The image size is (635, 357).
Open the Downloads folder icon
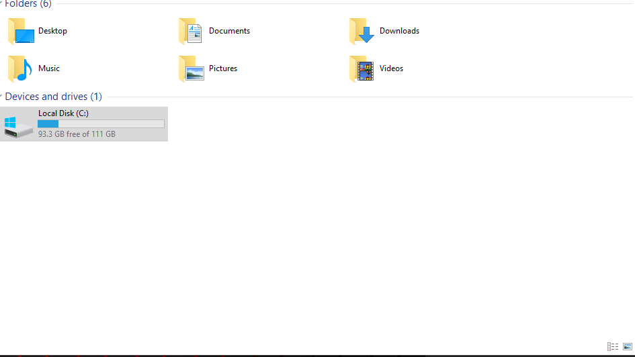362,31
